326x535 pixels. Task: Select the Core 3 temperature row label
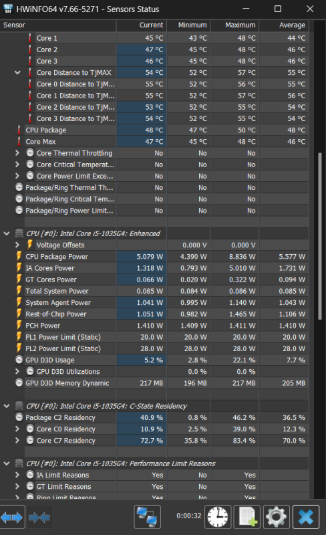pyautogui.click(x=47, y=61)
